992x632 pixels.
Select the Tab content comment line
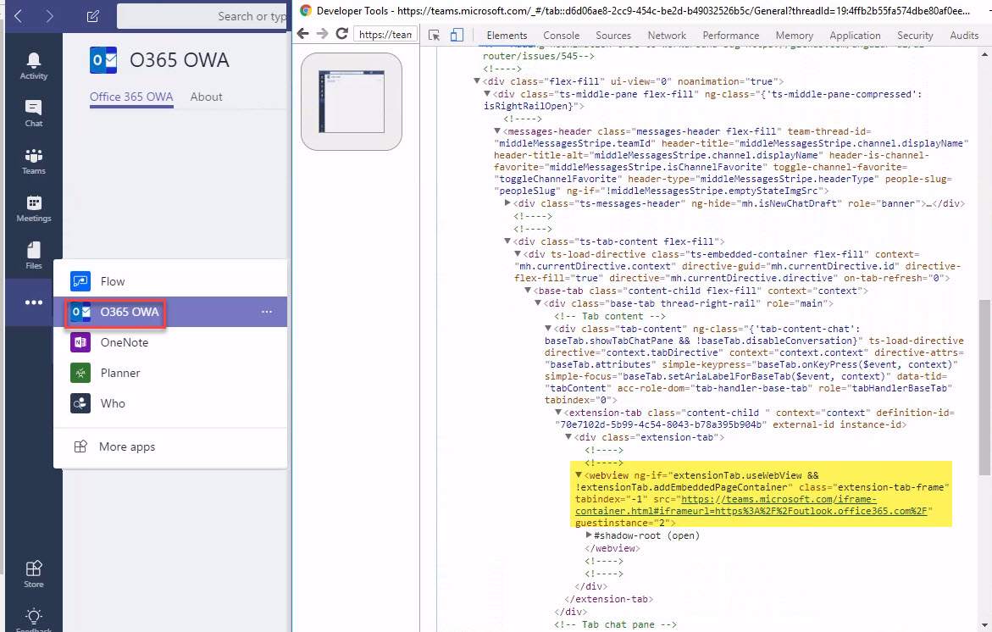[x=610, y=316]
